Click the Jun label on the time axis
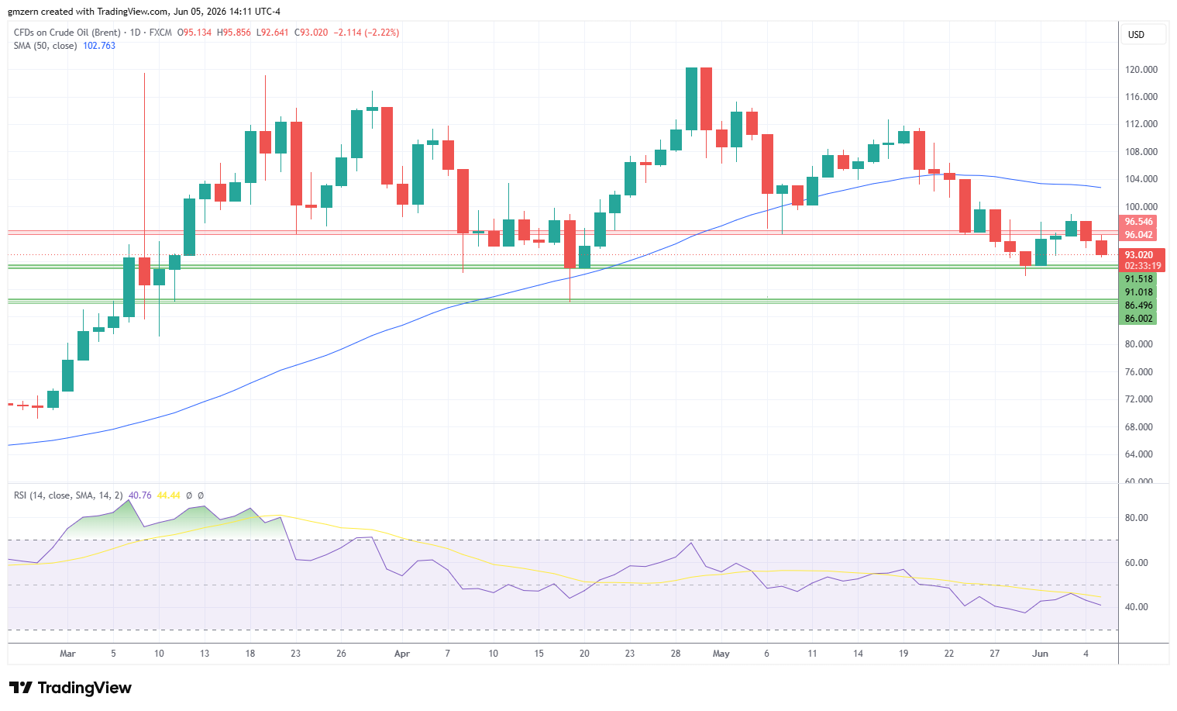 1041,654
